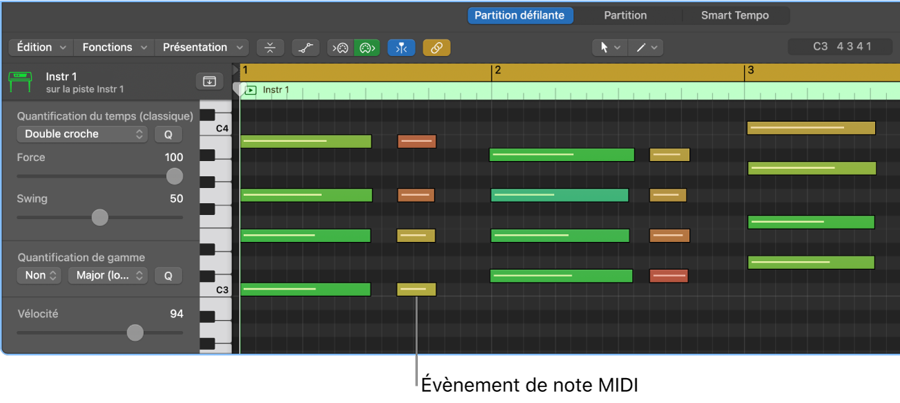The image size is (900, 403).
Task: Click bar 3 in the ruler
Action: [751, 71]
